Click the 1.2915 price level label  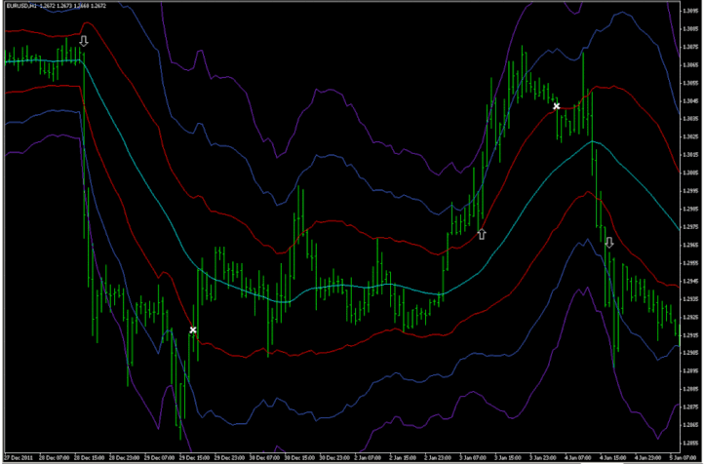click(x=691, y=334)
